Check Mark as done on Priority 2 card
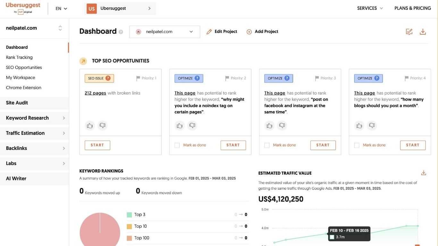Image resolution: width=438 pixels, height=246 pixels. (x=177, y=145)
